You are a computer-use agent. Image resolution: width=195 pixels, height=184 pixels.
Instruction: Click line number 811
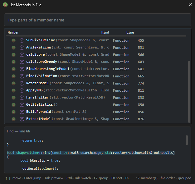(x=141, y=90)
